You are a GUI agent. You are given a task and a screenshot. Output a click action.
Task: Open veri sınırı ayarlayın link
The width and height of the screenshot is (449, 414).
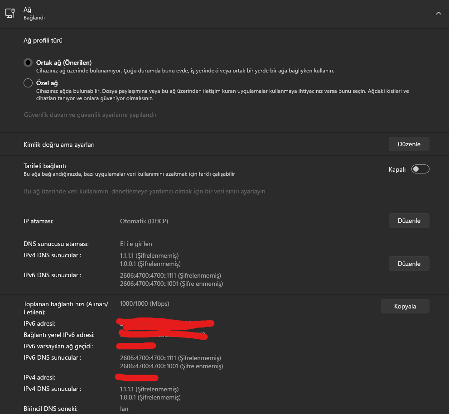tap(145, 191)
